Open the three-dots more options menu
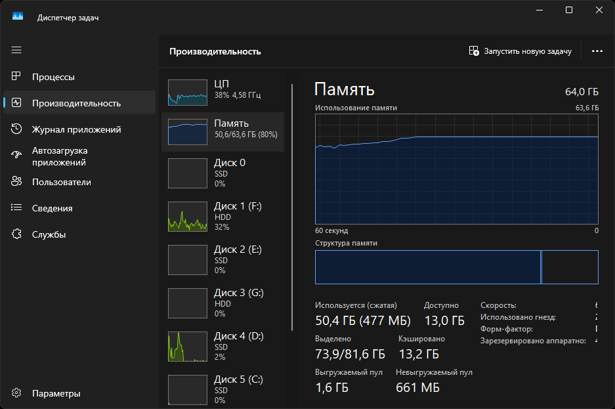The image size is (615, 409). pos(597,51)
